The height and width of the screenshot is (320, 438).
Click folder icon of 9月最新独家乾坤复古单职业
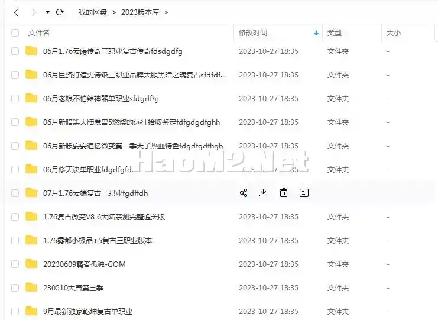tap(31, 311)
